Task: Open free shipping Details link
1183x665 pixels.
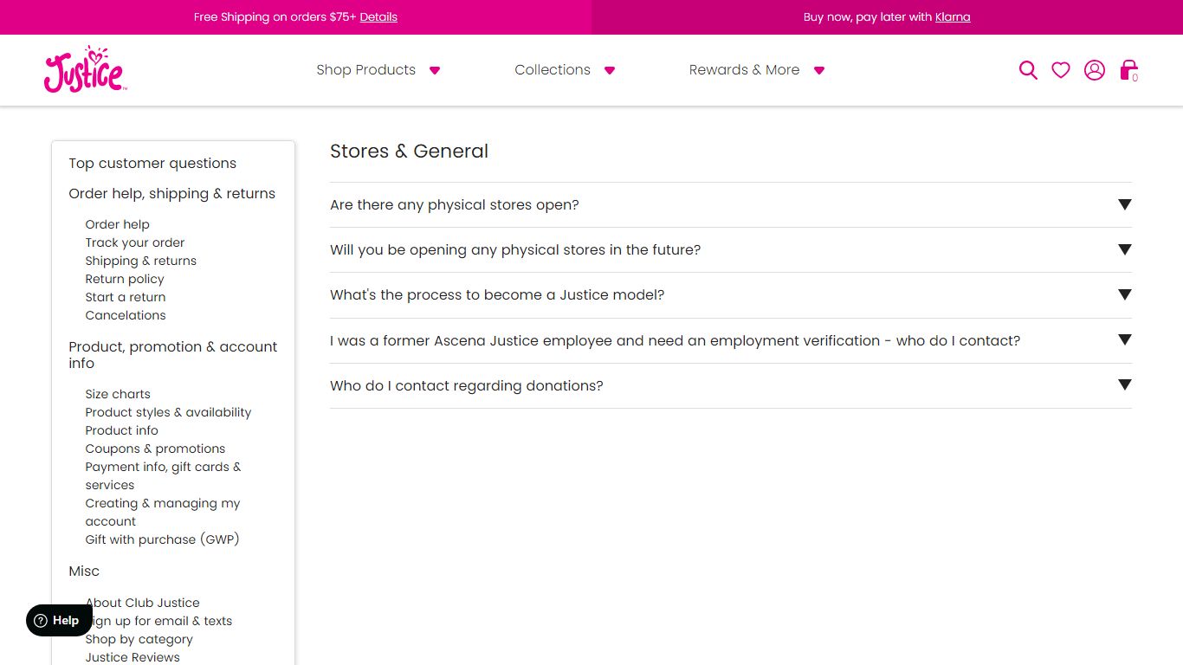Action: (x=378, y=17)
